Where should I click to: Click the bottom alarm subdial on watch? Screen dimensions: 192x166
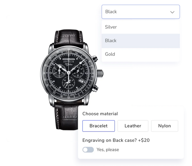tap(68, 83)
